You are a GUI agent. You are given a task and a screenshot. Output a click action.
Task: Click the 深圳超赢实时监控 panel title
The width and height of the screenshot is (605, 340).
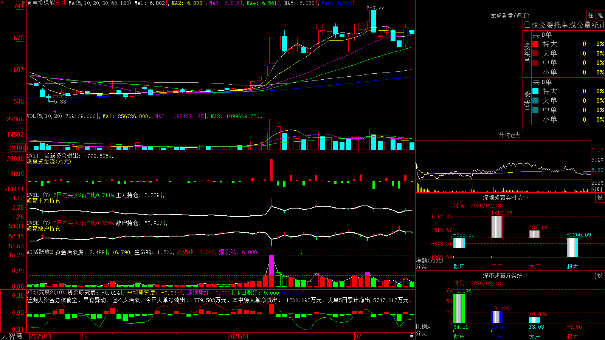pos(506,198)
